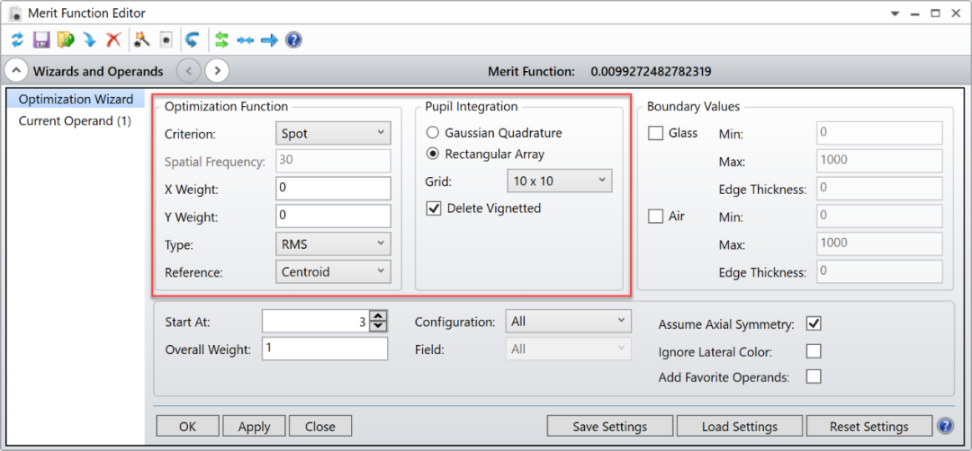Viewport: 972px width, 451px height.
Task: Open the Criterion dropdown showing Spot
Action: (333, 134)
